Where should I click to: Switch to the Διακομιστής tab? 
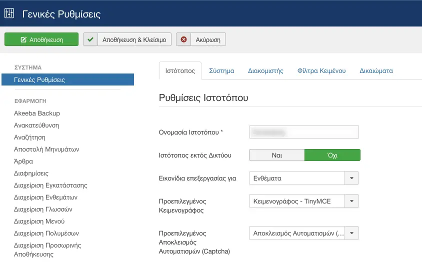pyautogui.click(x=265, y=71)
